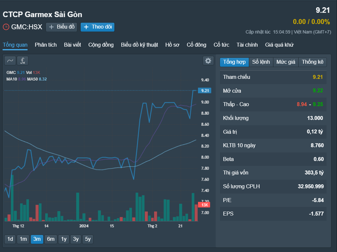This screenshot has height=252, width=337.
Task: Click the CTCP Garmex Sài Gòn title
Action: [42, 15]
